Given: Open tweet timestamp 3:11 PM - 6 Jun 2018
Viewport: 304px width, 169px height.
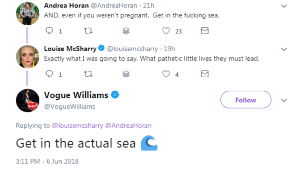Looking at the screenshot, I should pos(47,162).
